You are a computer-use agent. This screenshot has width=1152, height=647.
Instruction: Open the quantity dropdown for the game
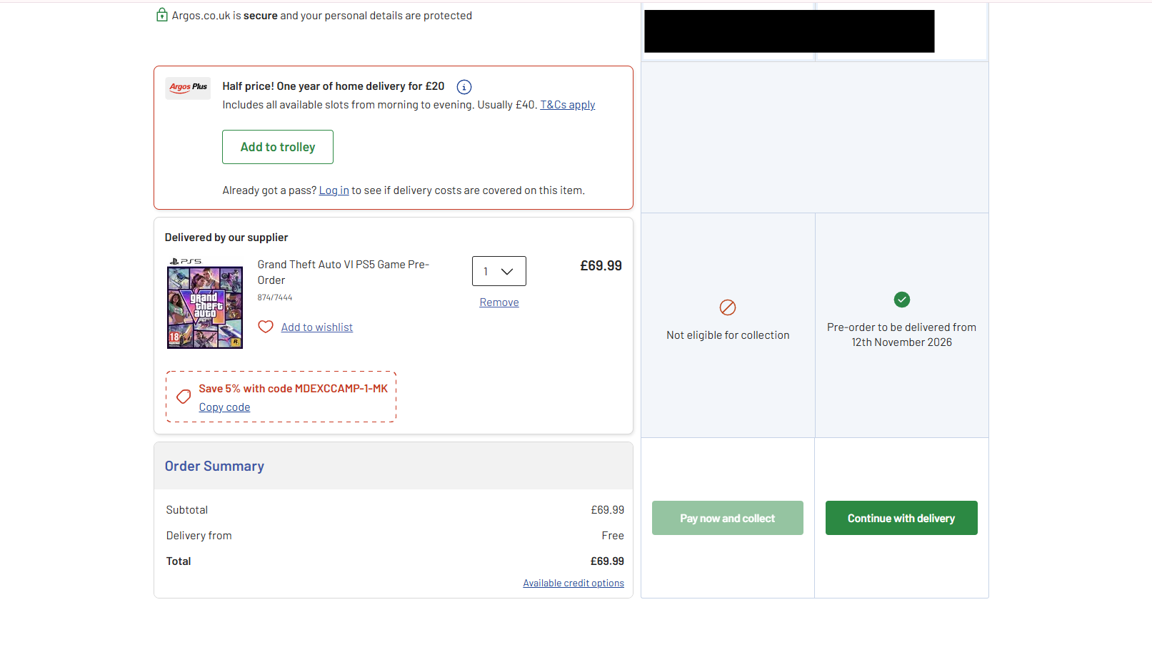point(499,271)
